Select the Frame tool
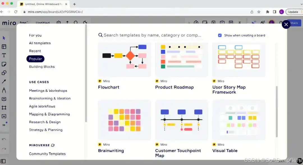The height and width of the screenshot is (165, 303). [4, 108]
